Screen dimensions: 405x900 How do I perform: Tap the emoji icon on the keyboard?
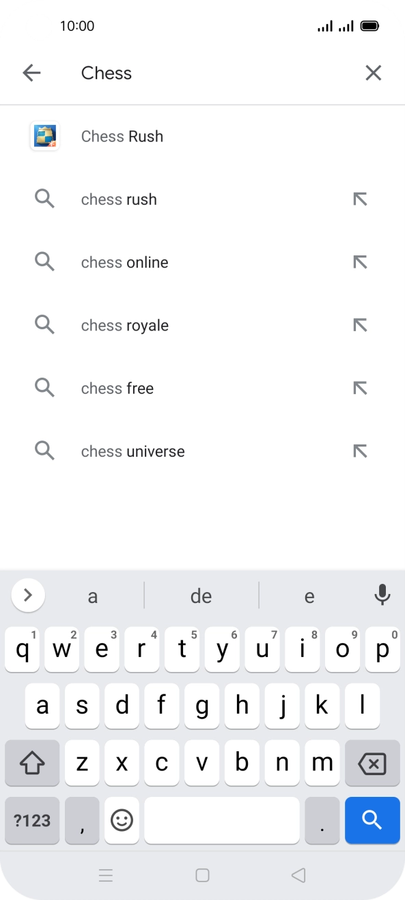pyautogui.click(x=122, y=820)
